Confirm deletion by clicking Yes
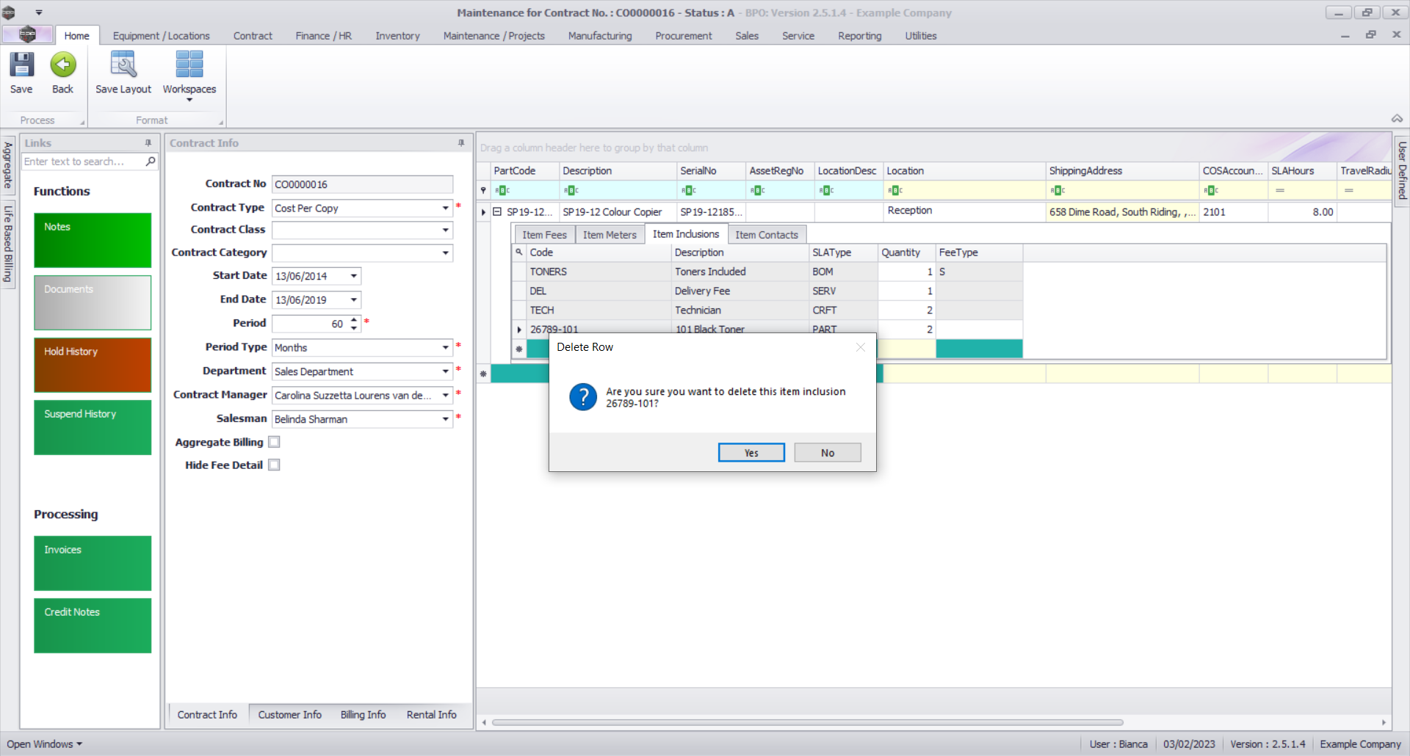 [x=751, y=453]
